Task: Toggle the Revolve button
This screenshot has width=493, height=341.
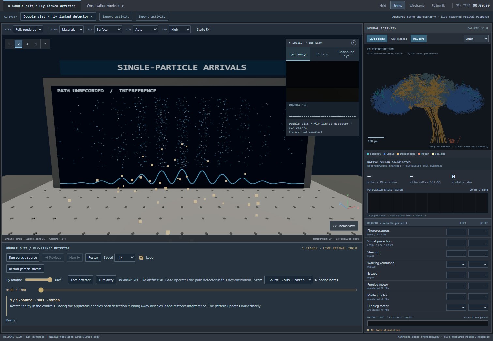Action: (x=419, y=39)
